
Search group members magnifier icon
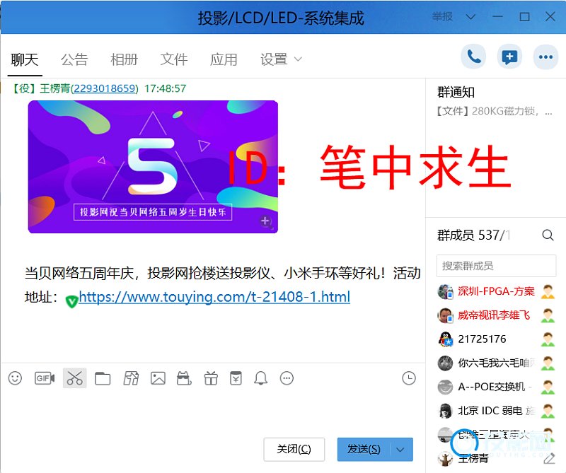(x=548, y=235)
